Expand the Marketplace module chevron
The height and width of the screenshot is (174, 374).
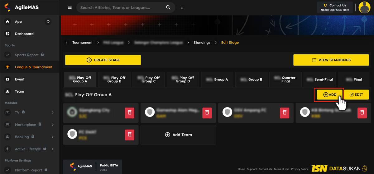pyautogui.click(x=52, y=125)
